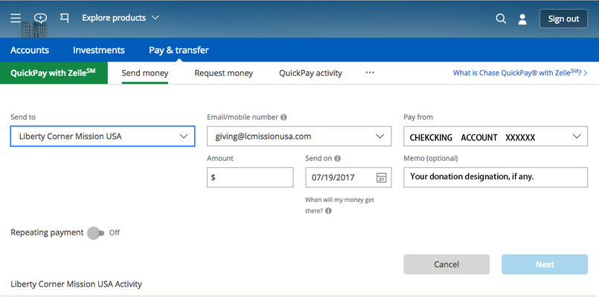Select the Send money tab
599x297 pixels.
tap(145, 73)
